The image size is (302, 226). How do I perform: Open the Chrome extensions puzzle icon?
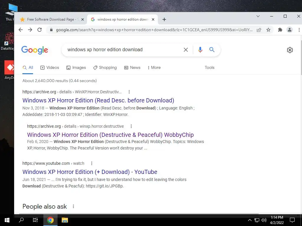click(x=280, y=30)
